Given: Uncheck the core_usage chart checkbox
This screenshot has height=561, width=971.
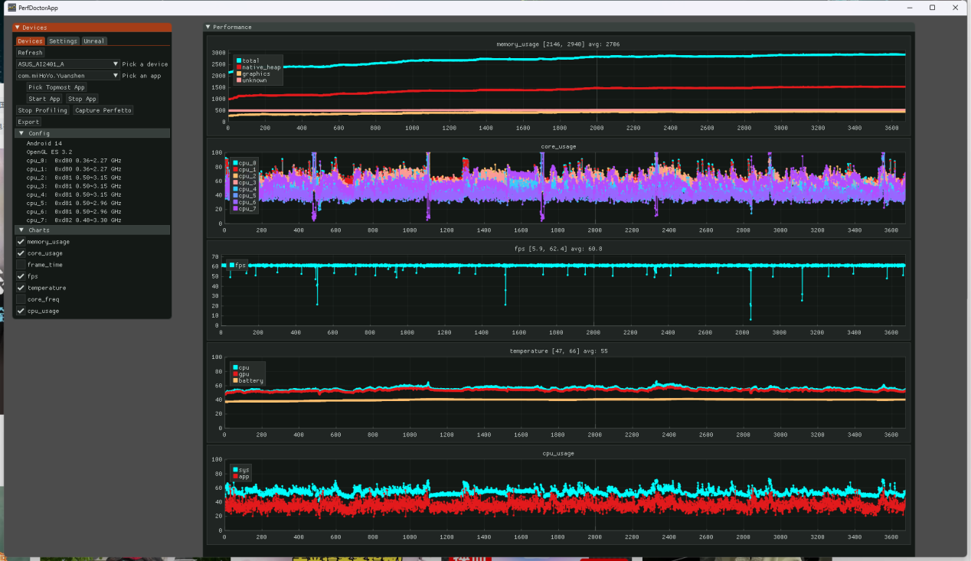Looking at the screenshot, I should point(21,253).
